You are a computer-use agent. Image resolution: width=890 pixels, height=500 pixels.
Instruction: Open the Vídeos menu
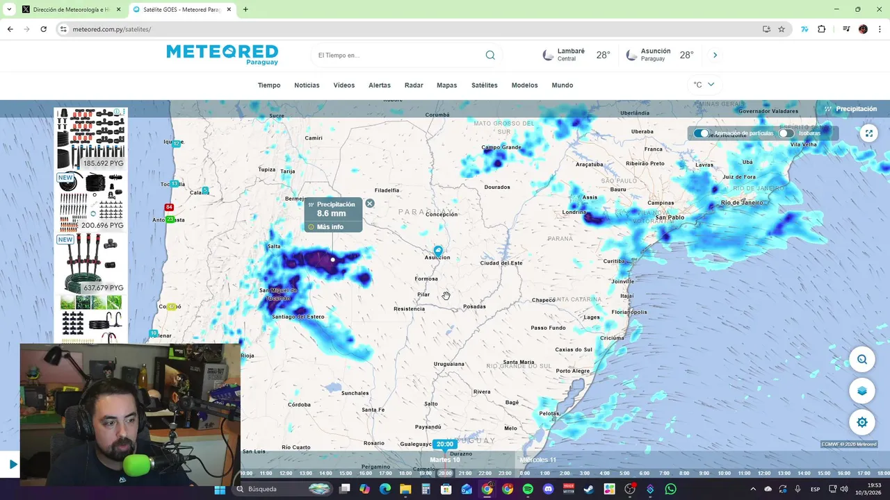point(343,85)
